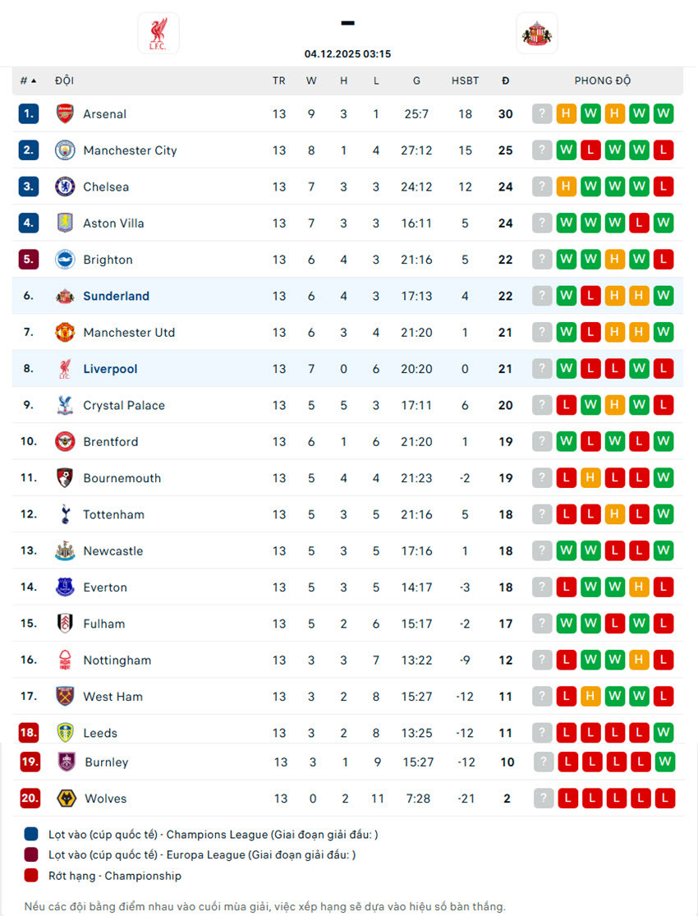Click the green W badge in Liverpool's form
Image resolution: width=698 pixels, height=916 pixels.
click(566, 368)
